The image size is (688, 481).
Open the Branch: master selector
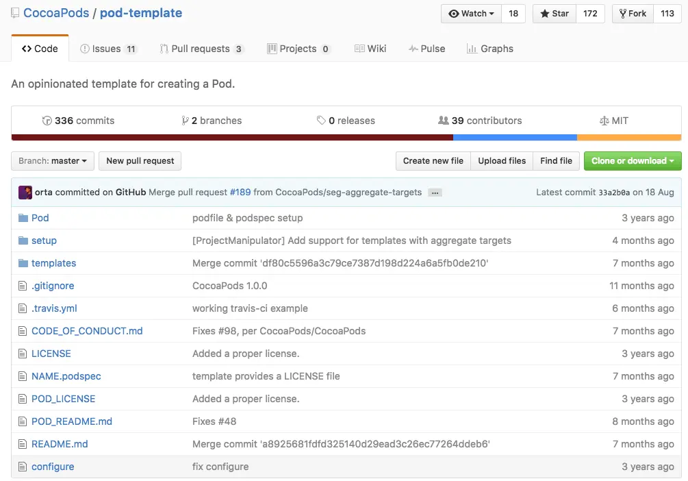click(53, 161)
